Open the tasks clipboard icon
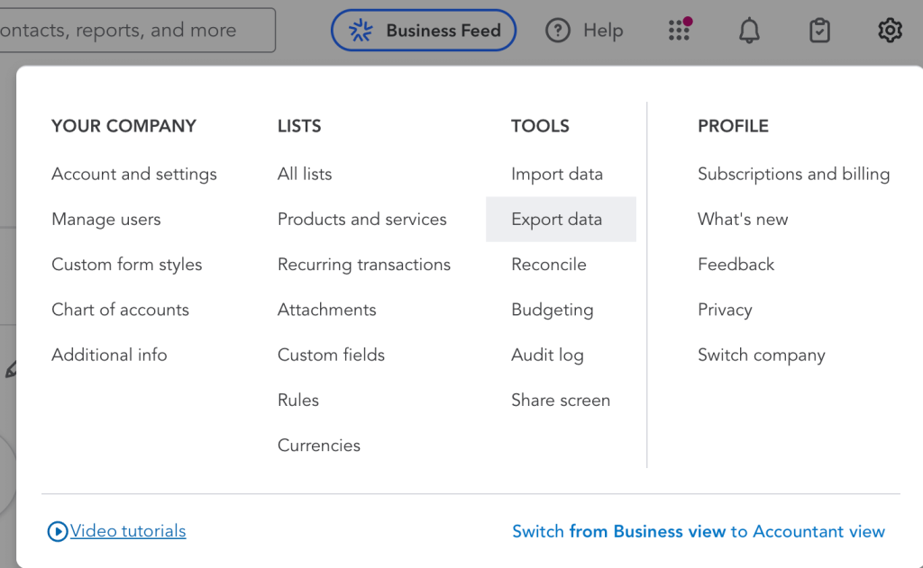This screenshot has width=923, height=568. [819, 31]
